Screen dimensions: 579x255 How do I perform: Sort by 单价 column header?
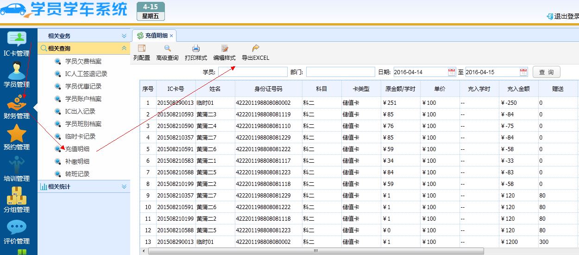pos(440,89)
